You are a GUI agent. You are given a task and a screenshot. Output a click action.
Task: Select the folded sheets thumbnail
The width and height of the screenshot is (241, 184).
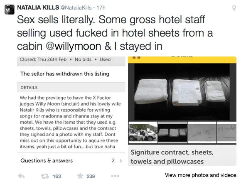[x=172, y=132]
